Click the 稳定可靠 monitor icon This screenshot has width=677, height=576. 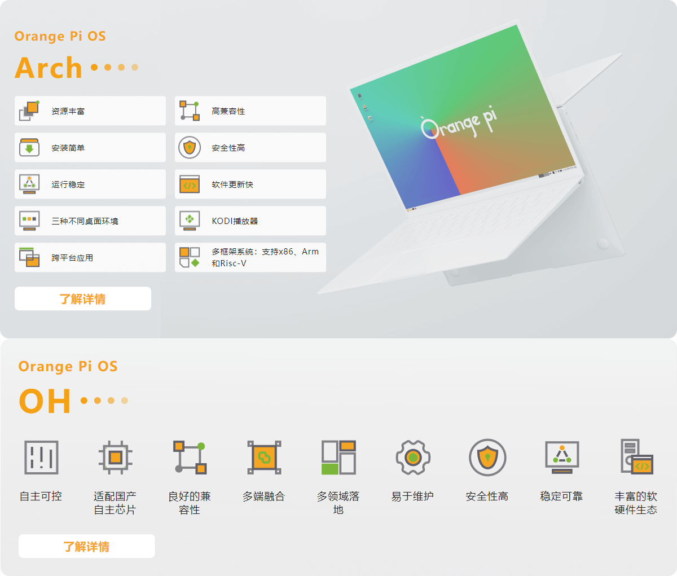tap(561, 457)
